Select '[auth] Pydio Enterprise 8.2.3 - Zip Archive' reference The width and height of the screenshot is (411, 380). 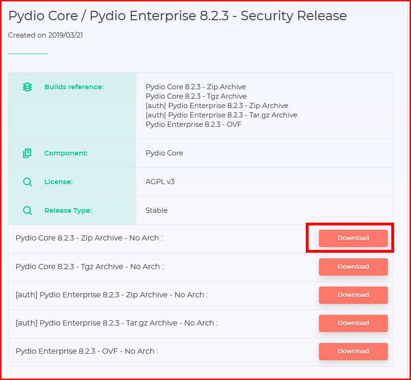[217, 106]
